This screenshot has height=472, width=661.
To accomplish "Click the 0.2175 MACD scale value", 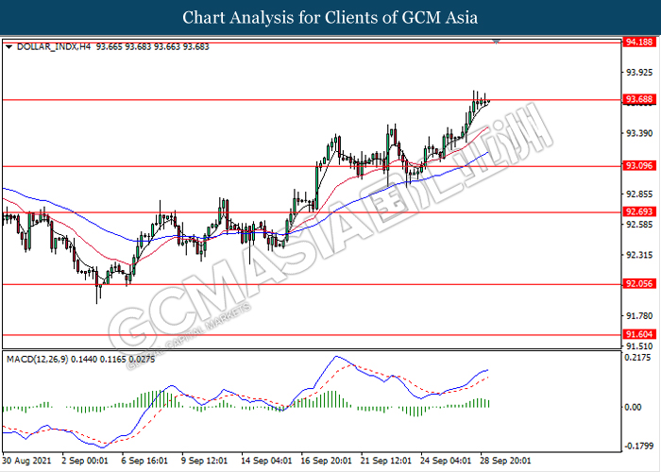I will point(639,358).
